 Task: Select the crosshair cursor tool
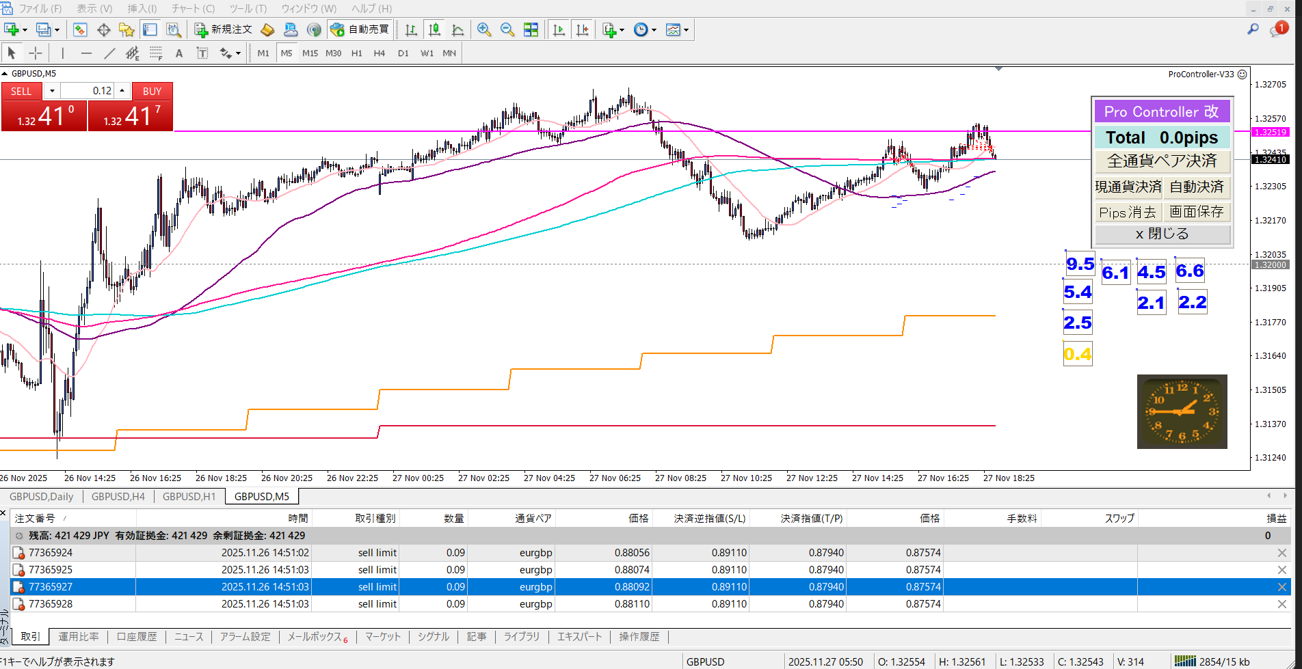[x=36, y=53]
